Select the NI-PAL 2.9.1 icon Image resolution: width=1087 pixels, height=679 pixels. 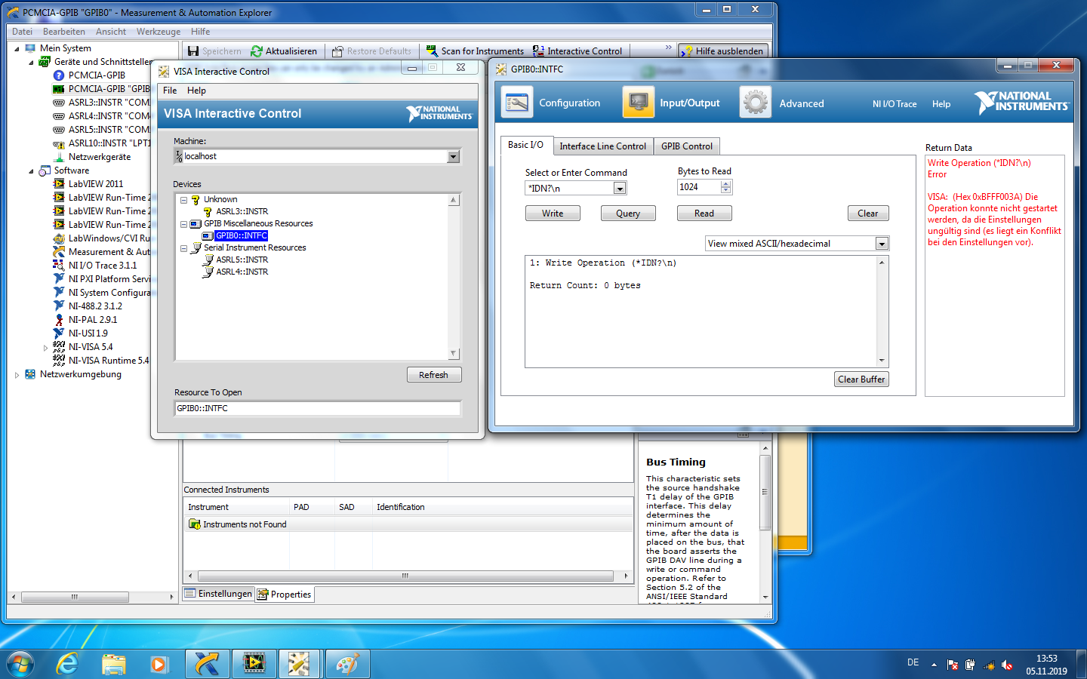59,320
